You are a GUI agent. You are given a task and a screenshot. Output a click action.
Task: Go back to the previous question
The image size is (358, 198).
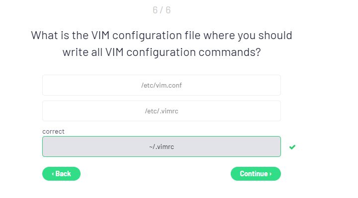61,174
